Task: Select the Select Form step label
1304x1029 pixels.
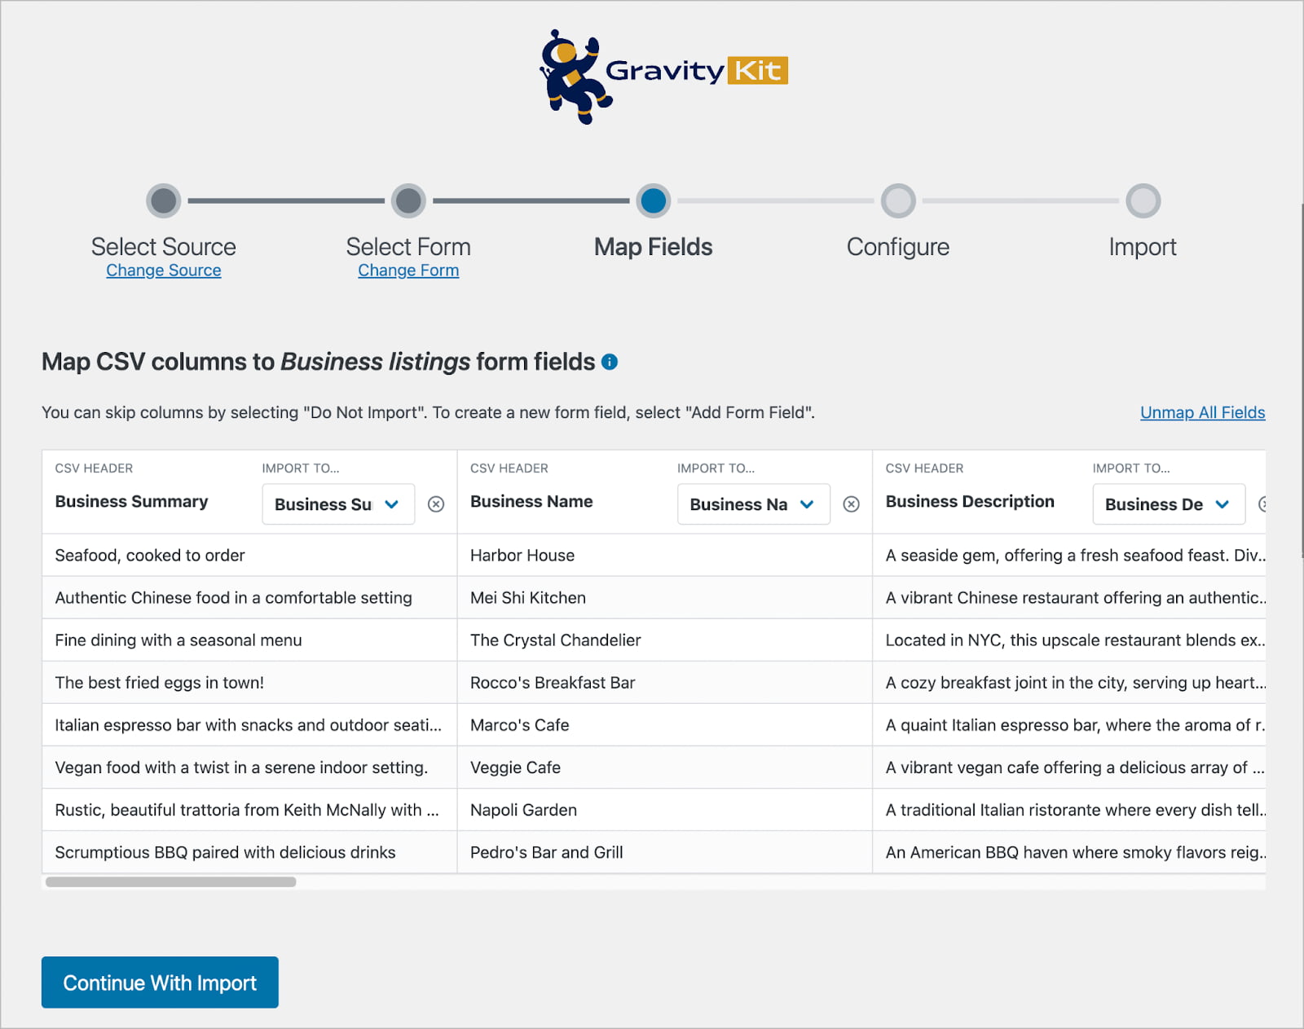Action: point(408,247)
